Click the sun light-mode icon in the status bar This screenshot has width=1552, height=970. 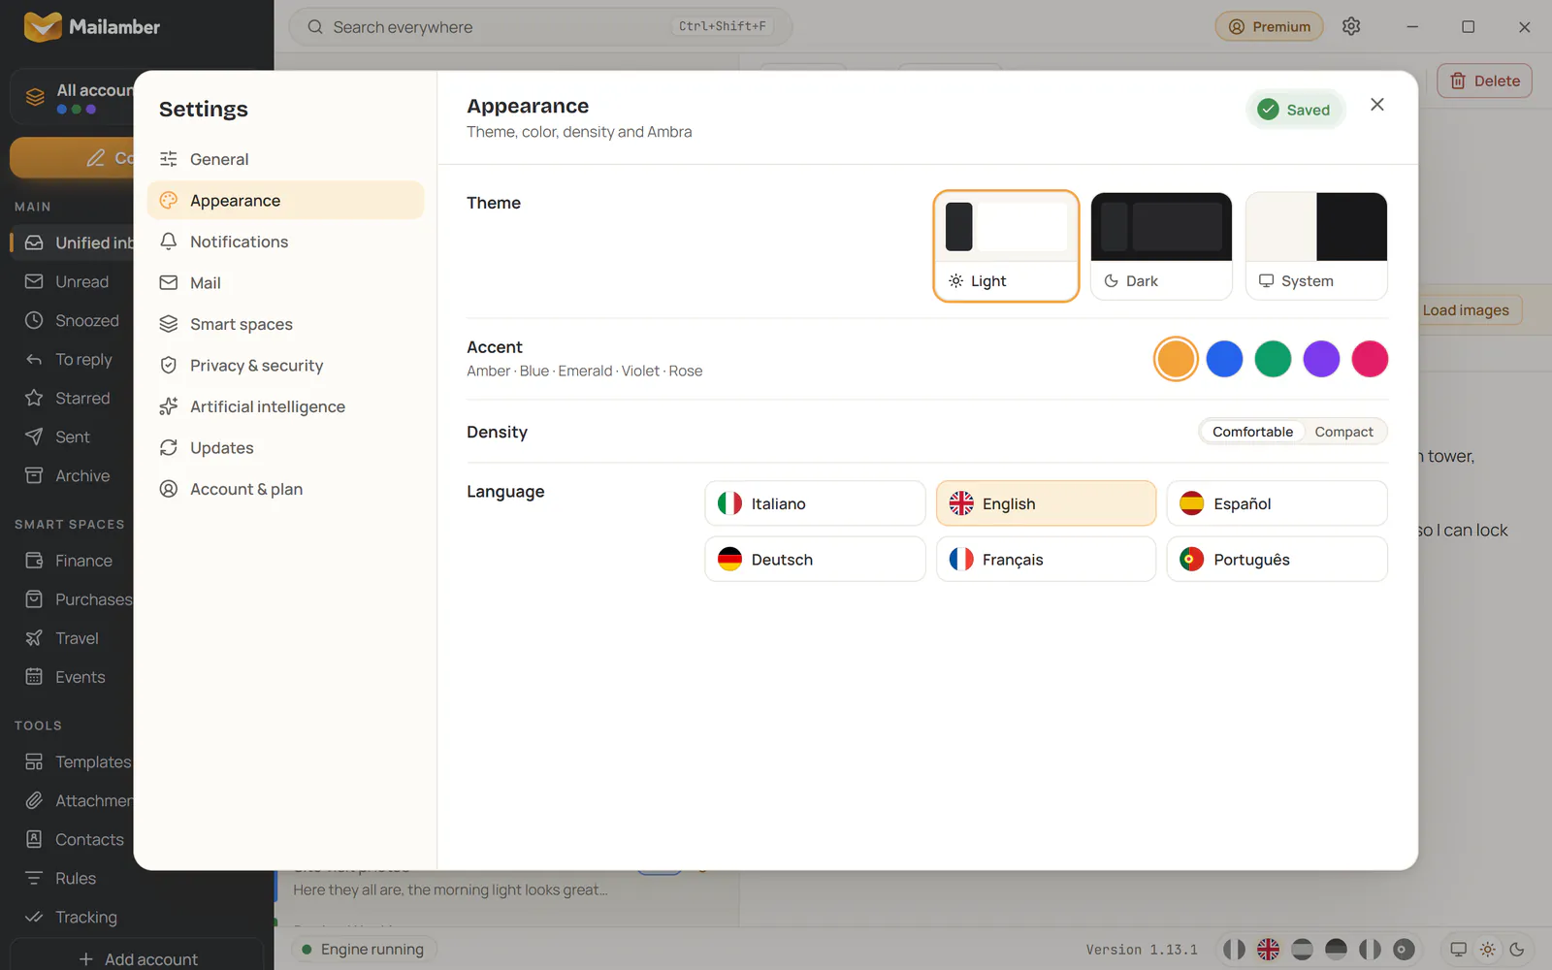[1487, 950]
